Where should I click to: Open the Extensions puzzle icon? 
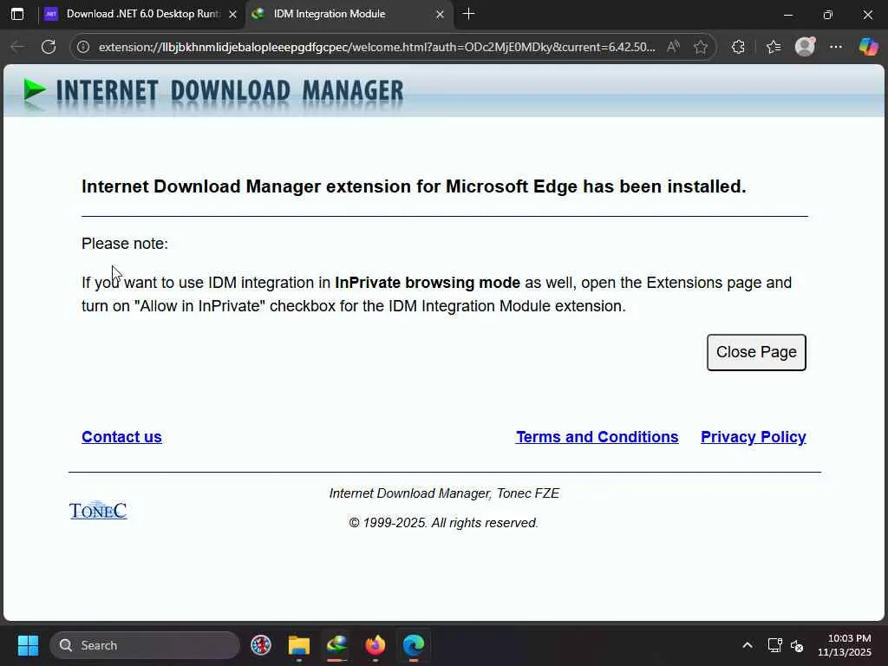pyautogui.click(x=739, y=47)
